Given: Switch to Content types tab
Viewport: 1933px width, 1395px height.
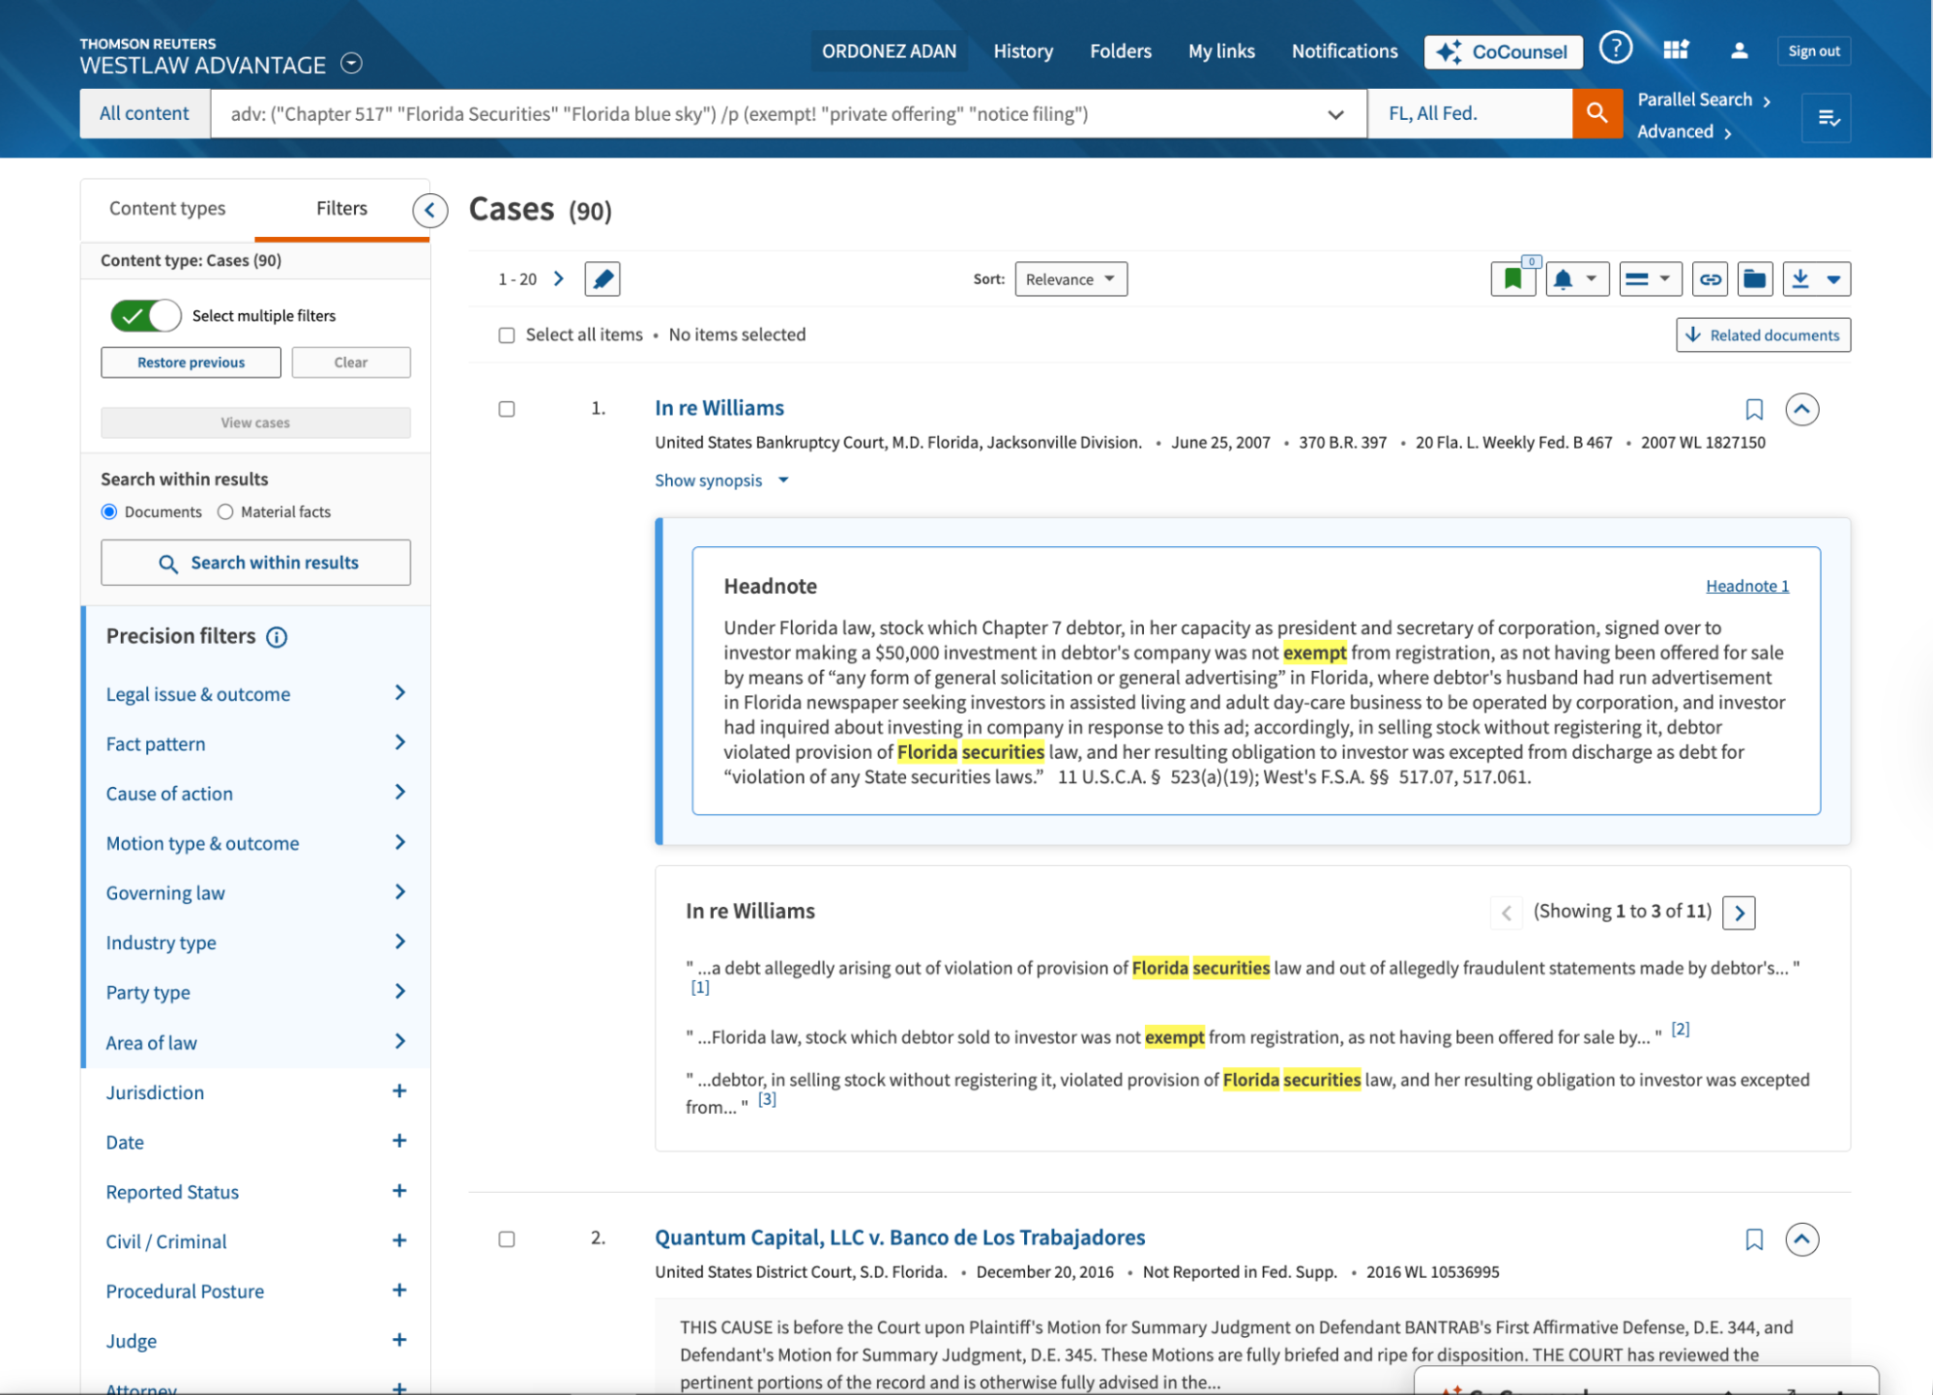Looking at the screenshot, I should click(x=167, y=209).
